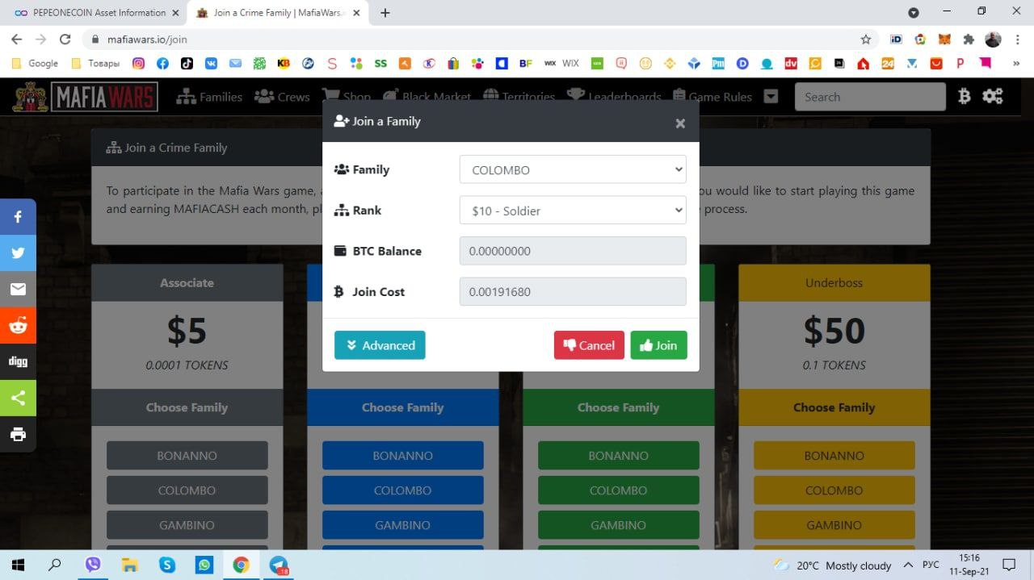Open the TikTok bookmark
Image resolution: width=1034 pixels, height=580 pixels.
[x=187, y=63]
